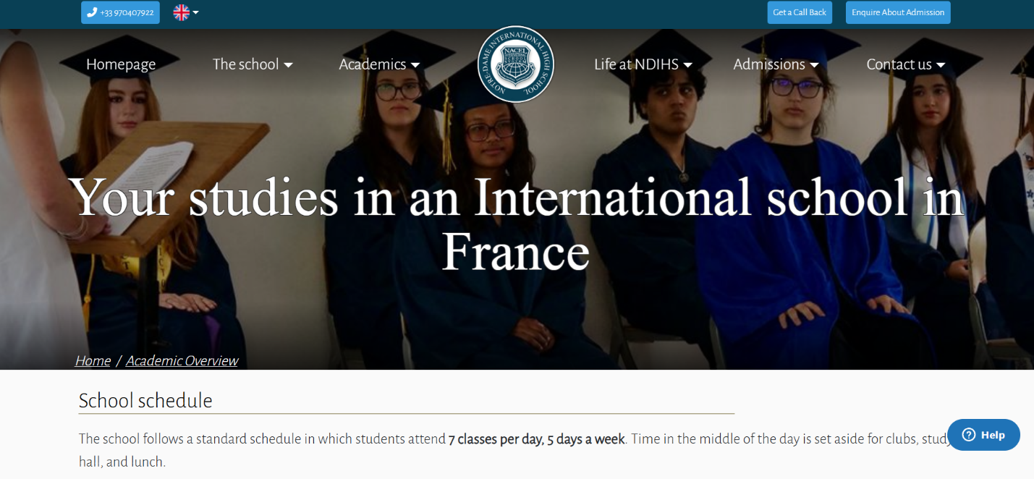Expand The school dropdown menu
Screen dimensions: 1034x479
(253, 64)
